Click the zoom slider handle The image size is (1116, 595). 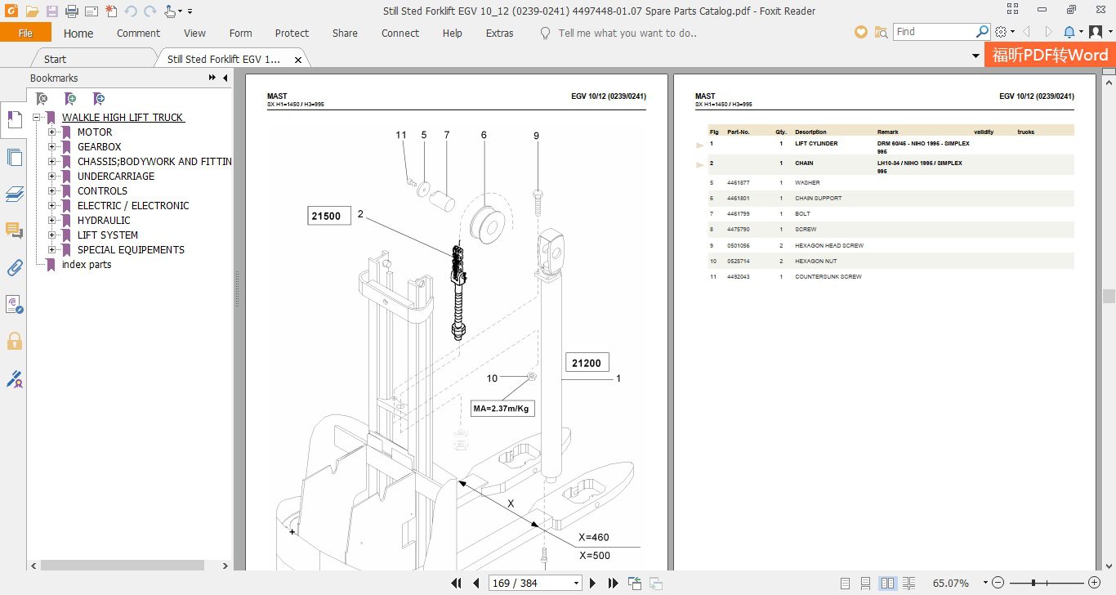pyautogui.click(x=1034, y=583)
